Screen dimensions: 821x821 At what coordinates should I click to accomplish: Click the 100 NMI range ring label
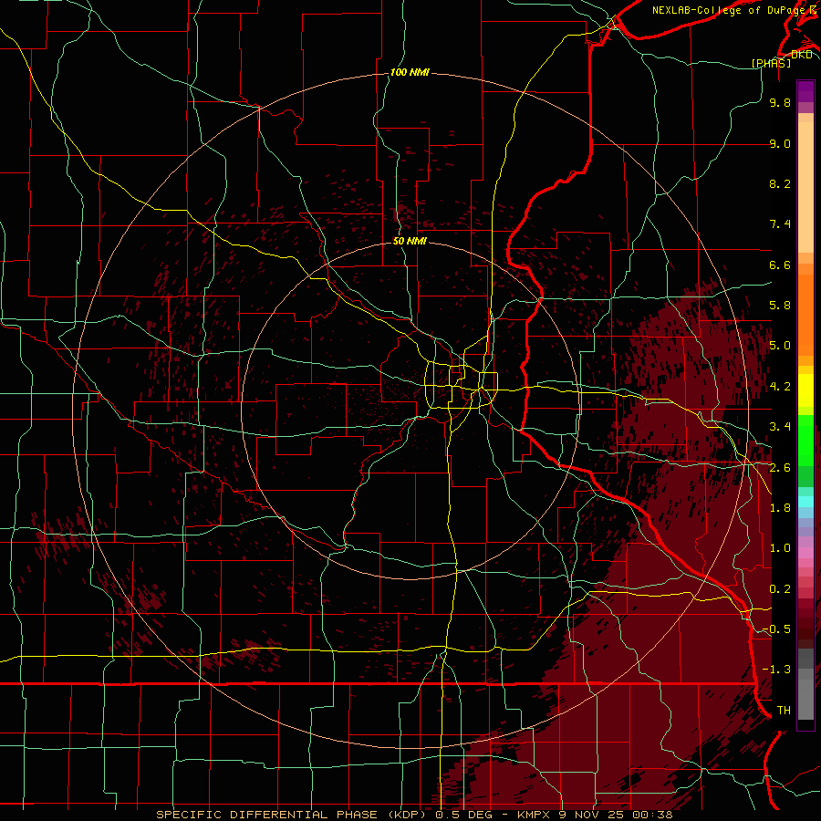(x=410, y=72)
